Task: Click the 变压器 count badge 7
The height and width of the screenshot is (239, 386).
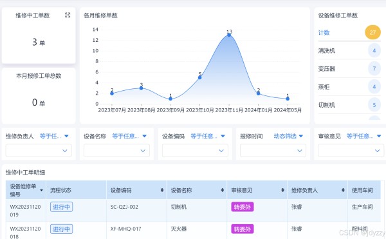Action: click(x=374, y=68)
